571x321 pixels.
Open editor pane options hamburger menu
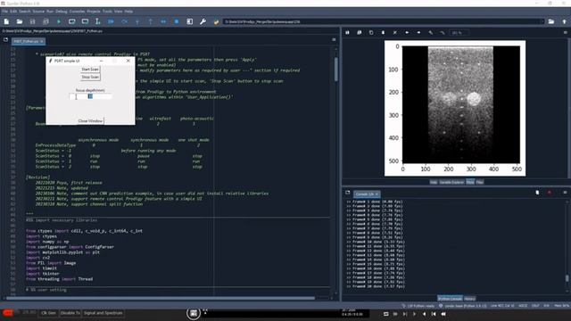[x=334, y=39]
